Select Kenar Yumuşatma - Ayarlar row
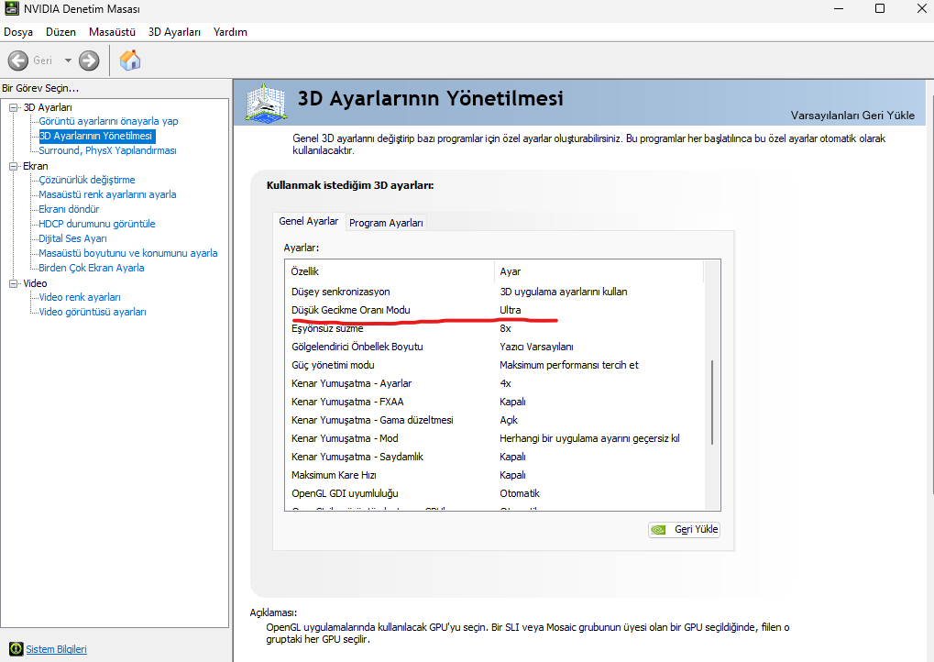The width and height of the screenshot is (934, 662). [494, 384]
